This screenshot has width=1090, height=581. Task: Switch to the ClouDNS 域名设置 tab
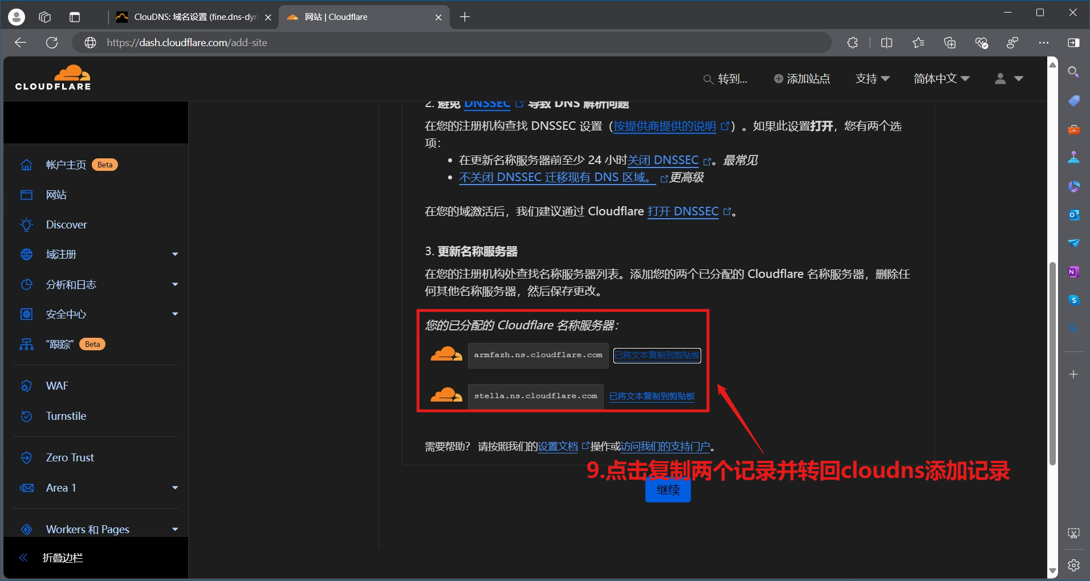pos(194,17)
